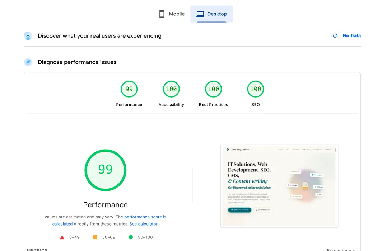Click the Lighthouse diagnose performance icon
Viewport: 377px width, 251px height.
[x=28, y=62]
